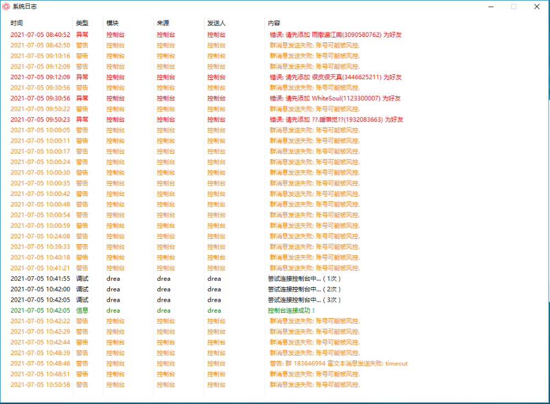Close the 系统日志 window
550x404 pixels.
[537, 7]
